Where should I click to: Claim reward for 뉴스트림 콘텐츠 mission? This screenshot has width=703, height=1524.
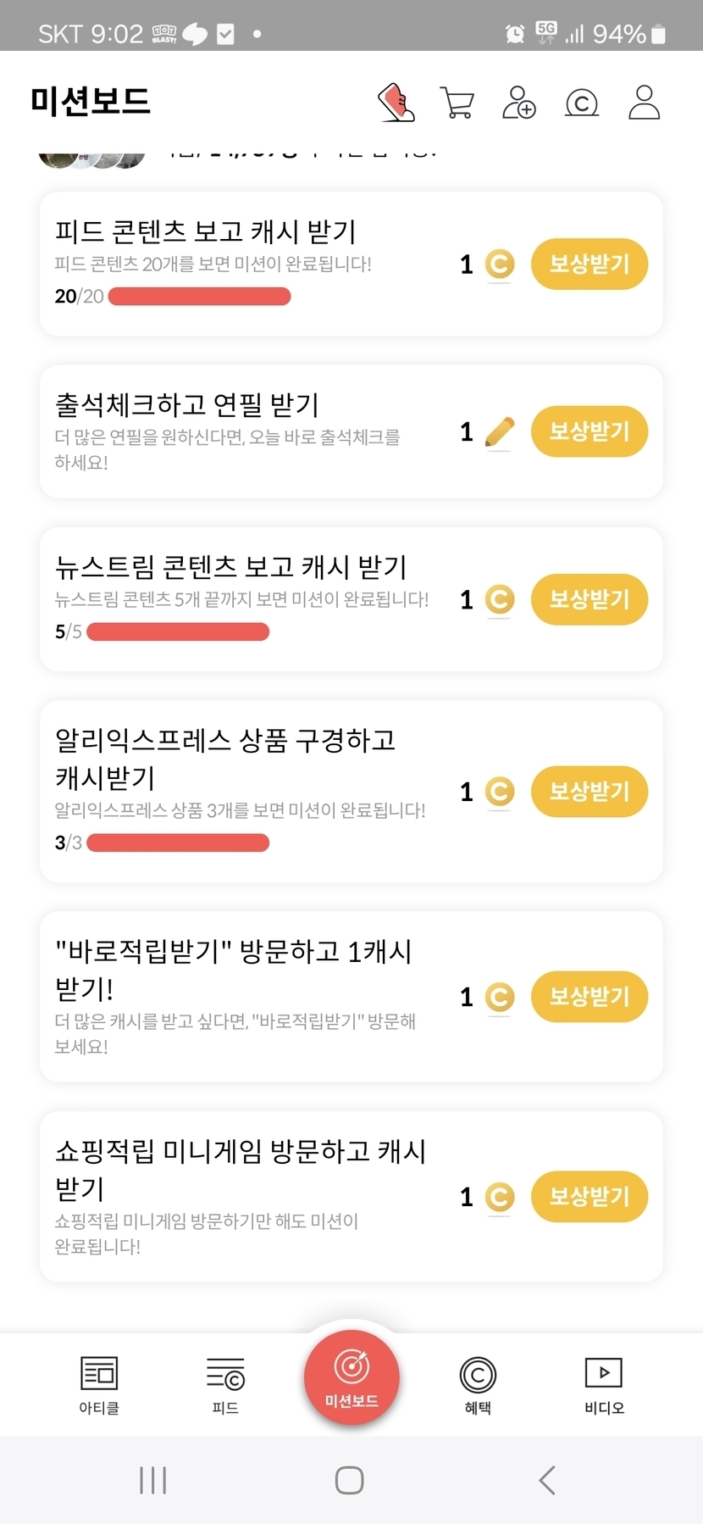pyautogui.click(x=589, y=599)
